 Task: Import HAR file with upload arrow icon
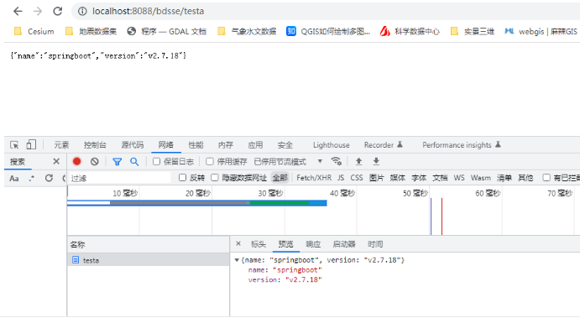click(x=358, y=161)
